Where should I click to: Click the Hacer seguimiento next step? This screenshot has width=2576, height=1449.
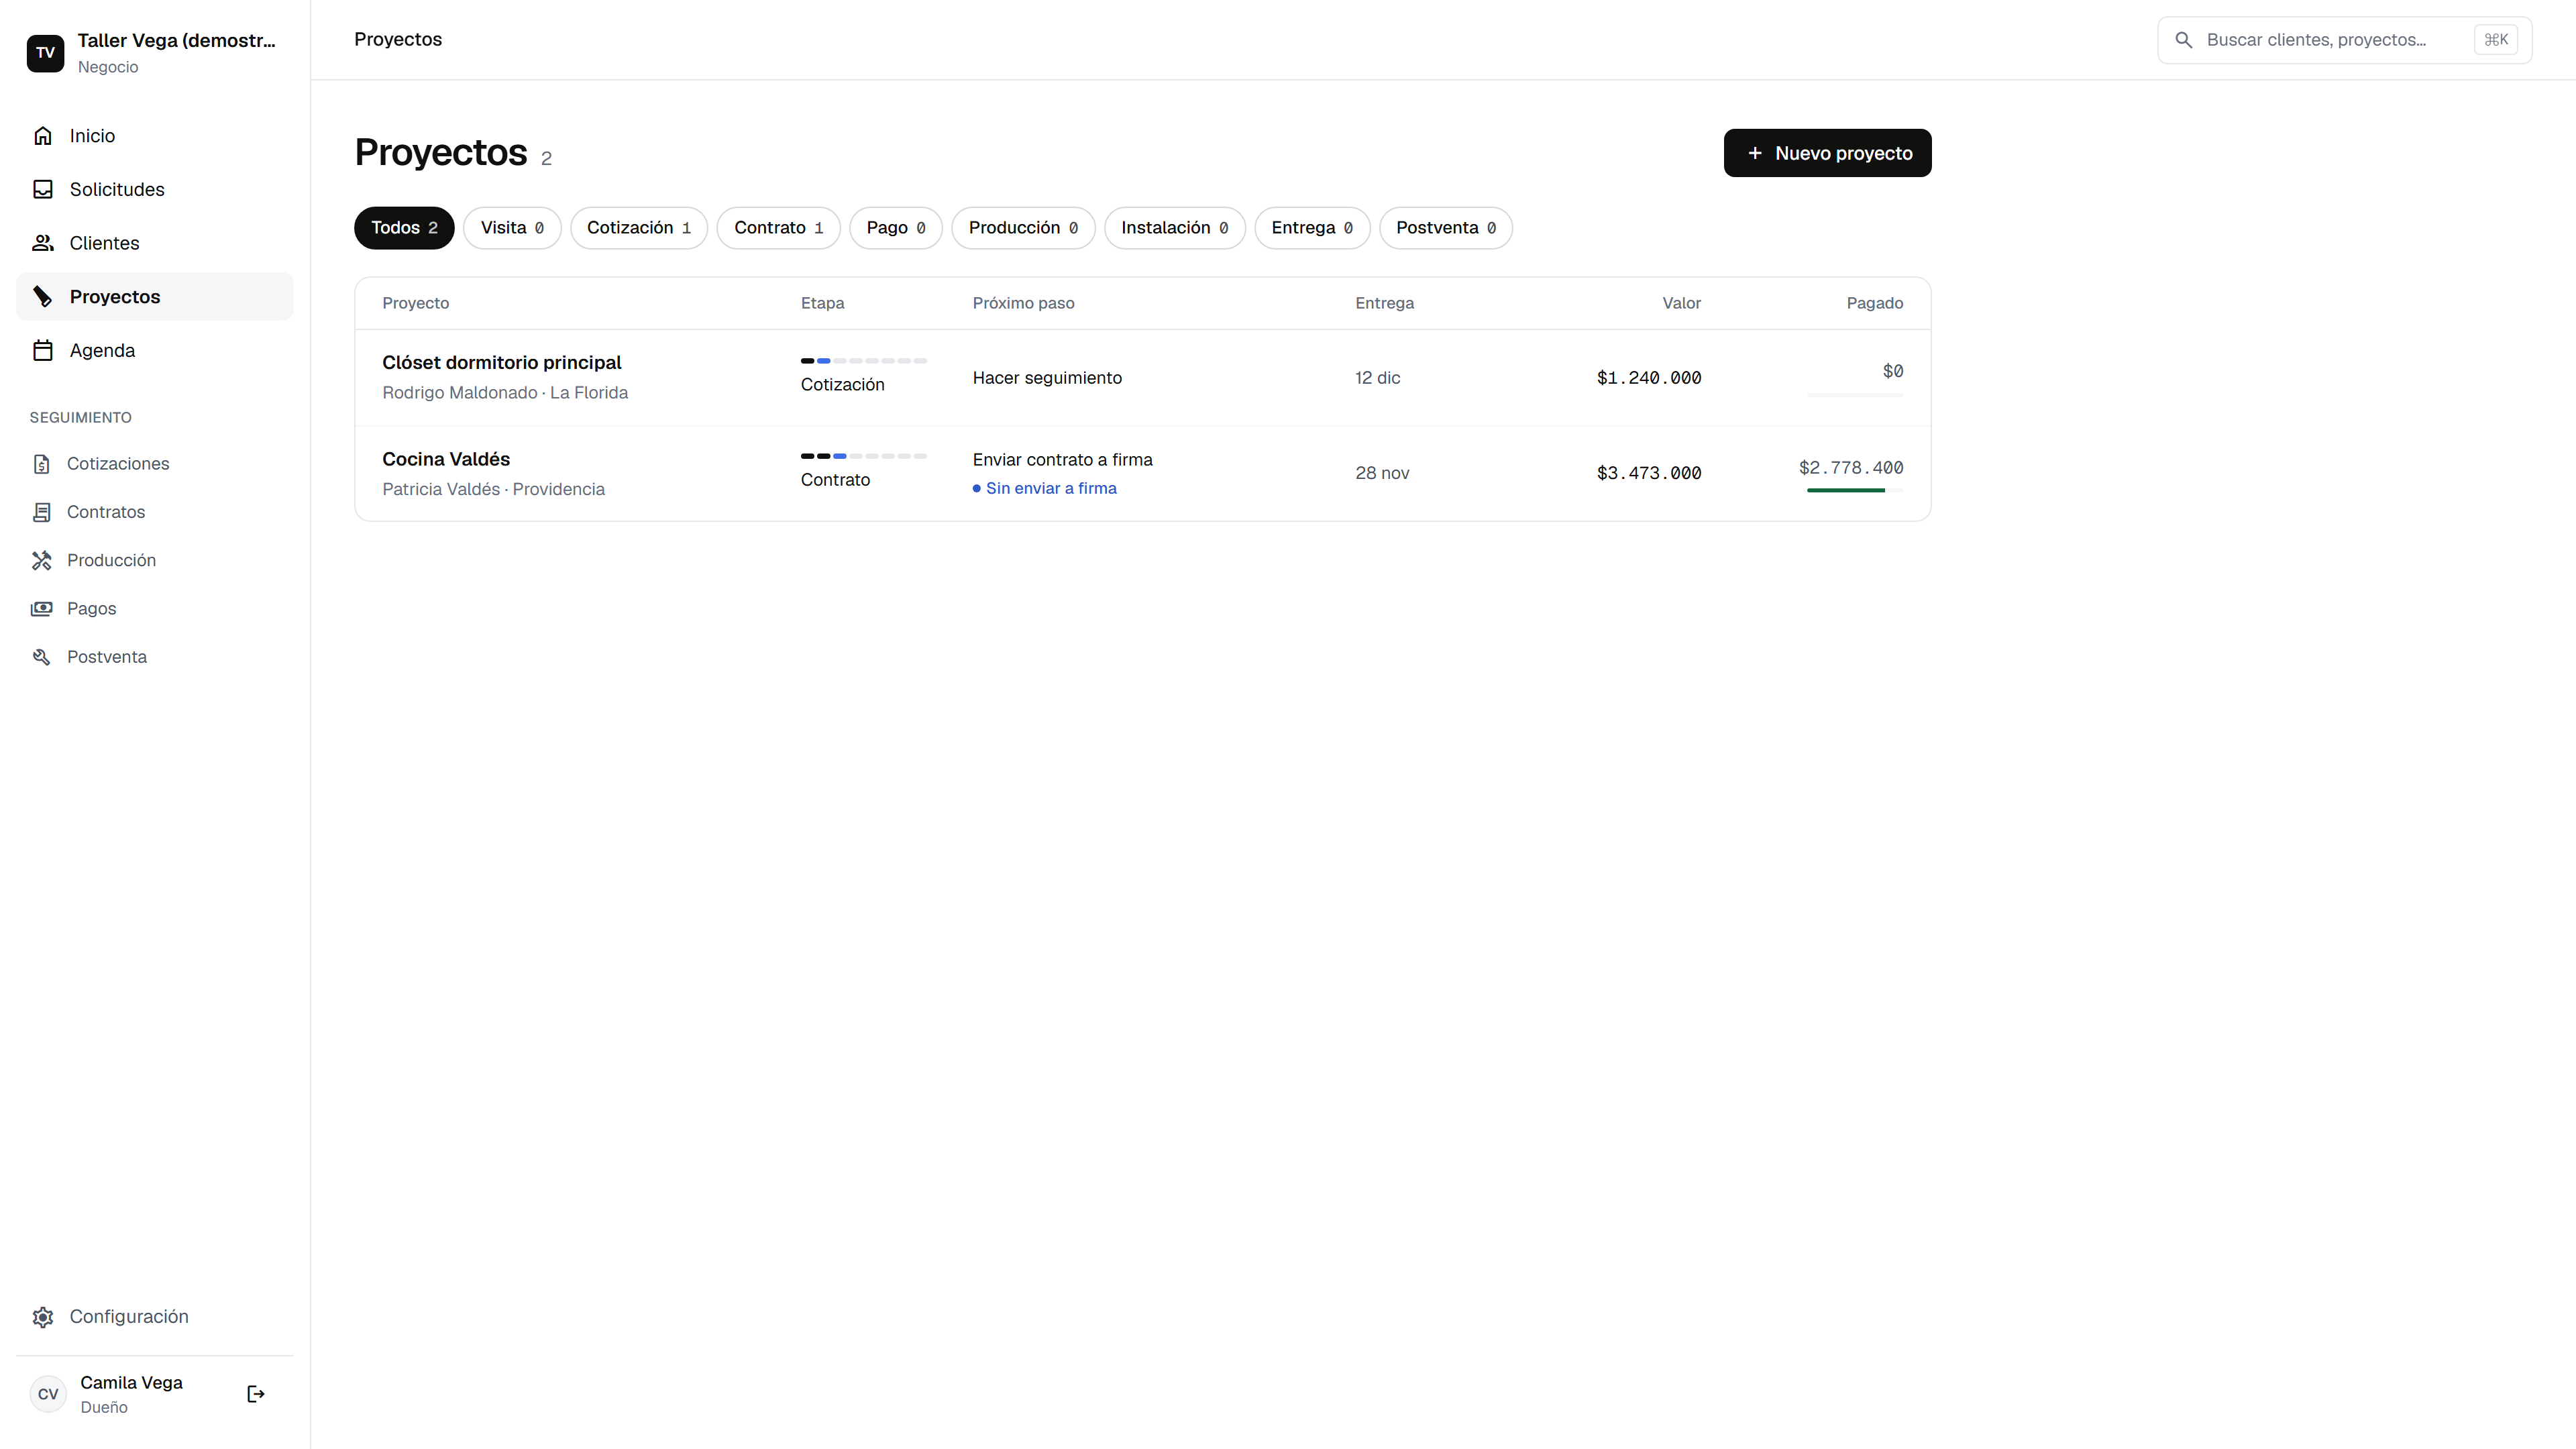[1047, 378]
